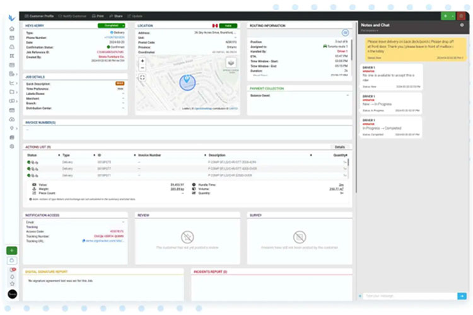Open the Tracking URL link
This screenshot has height=315, width=473.
[x=103, y=241]
